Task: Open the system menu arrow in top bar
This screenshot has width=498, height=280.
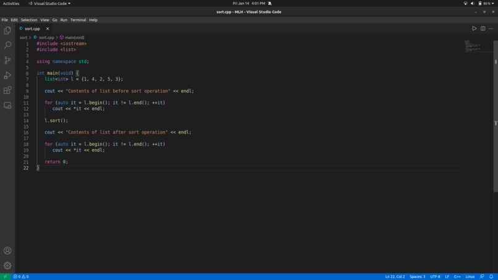Action: [x=493, y=4]
